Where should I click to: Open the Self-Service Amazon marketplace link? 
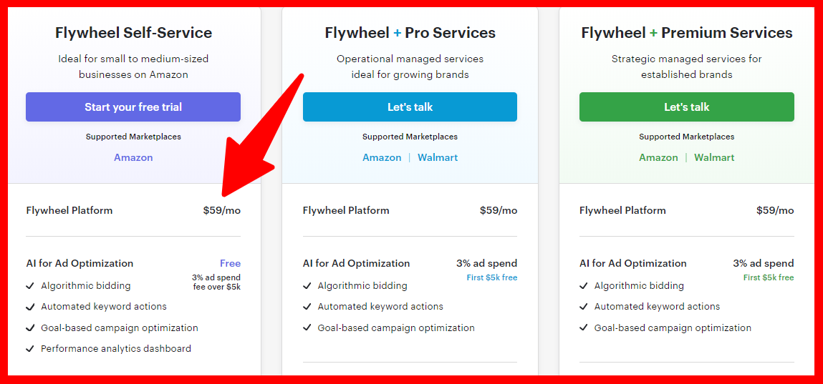point(133,157)
